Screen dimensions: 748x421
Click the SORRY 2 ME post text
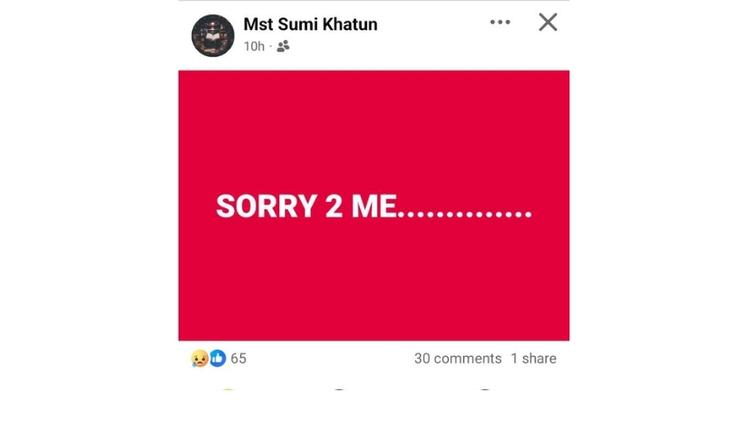tap(374, 206)
